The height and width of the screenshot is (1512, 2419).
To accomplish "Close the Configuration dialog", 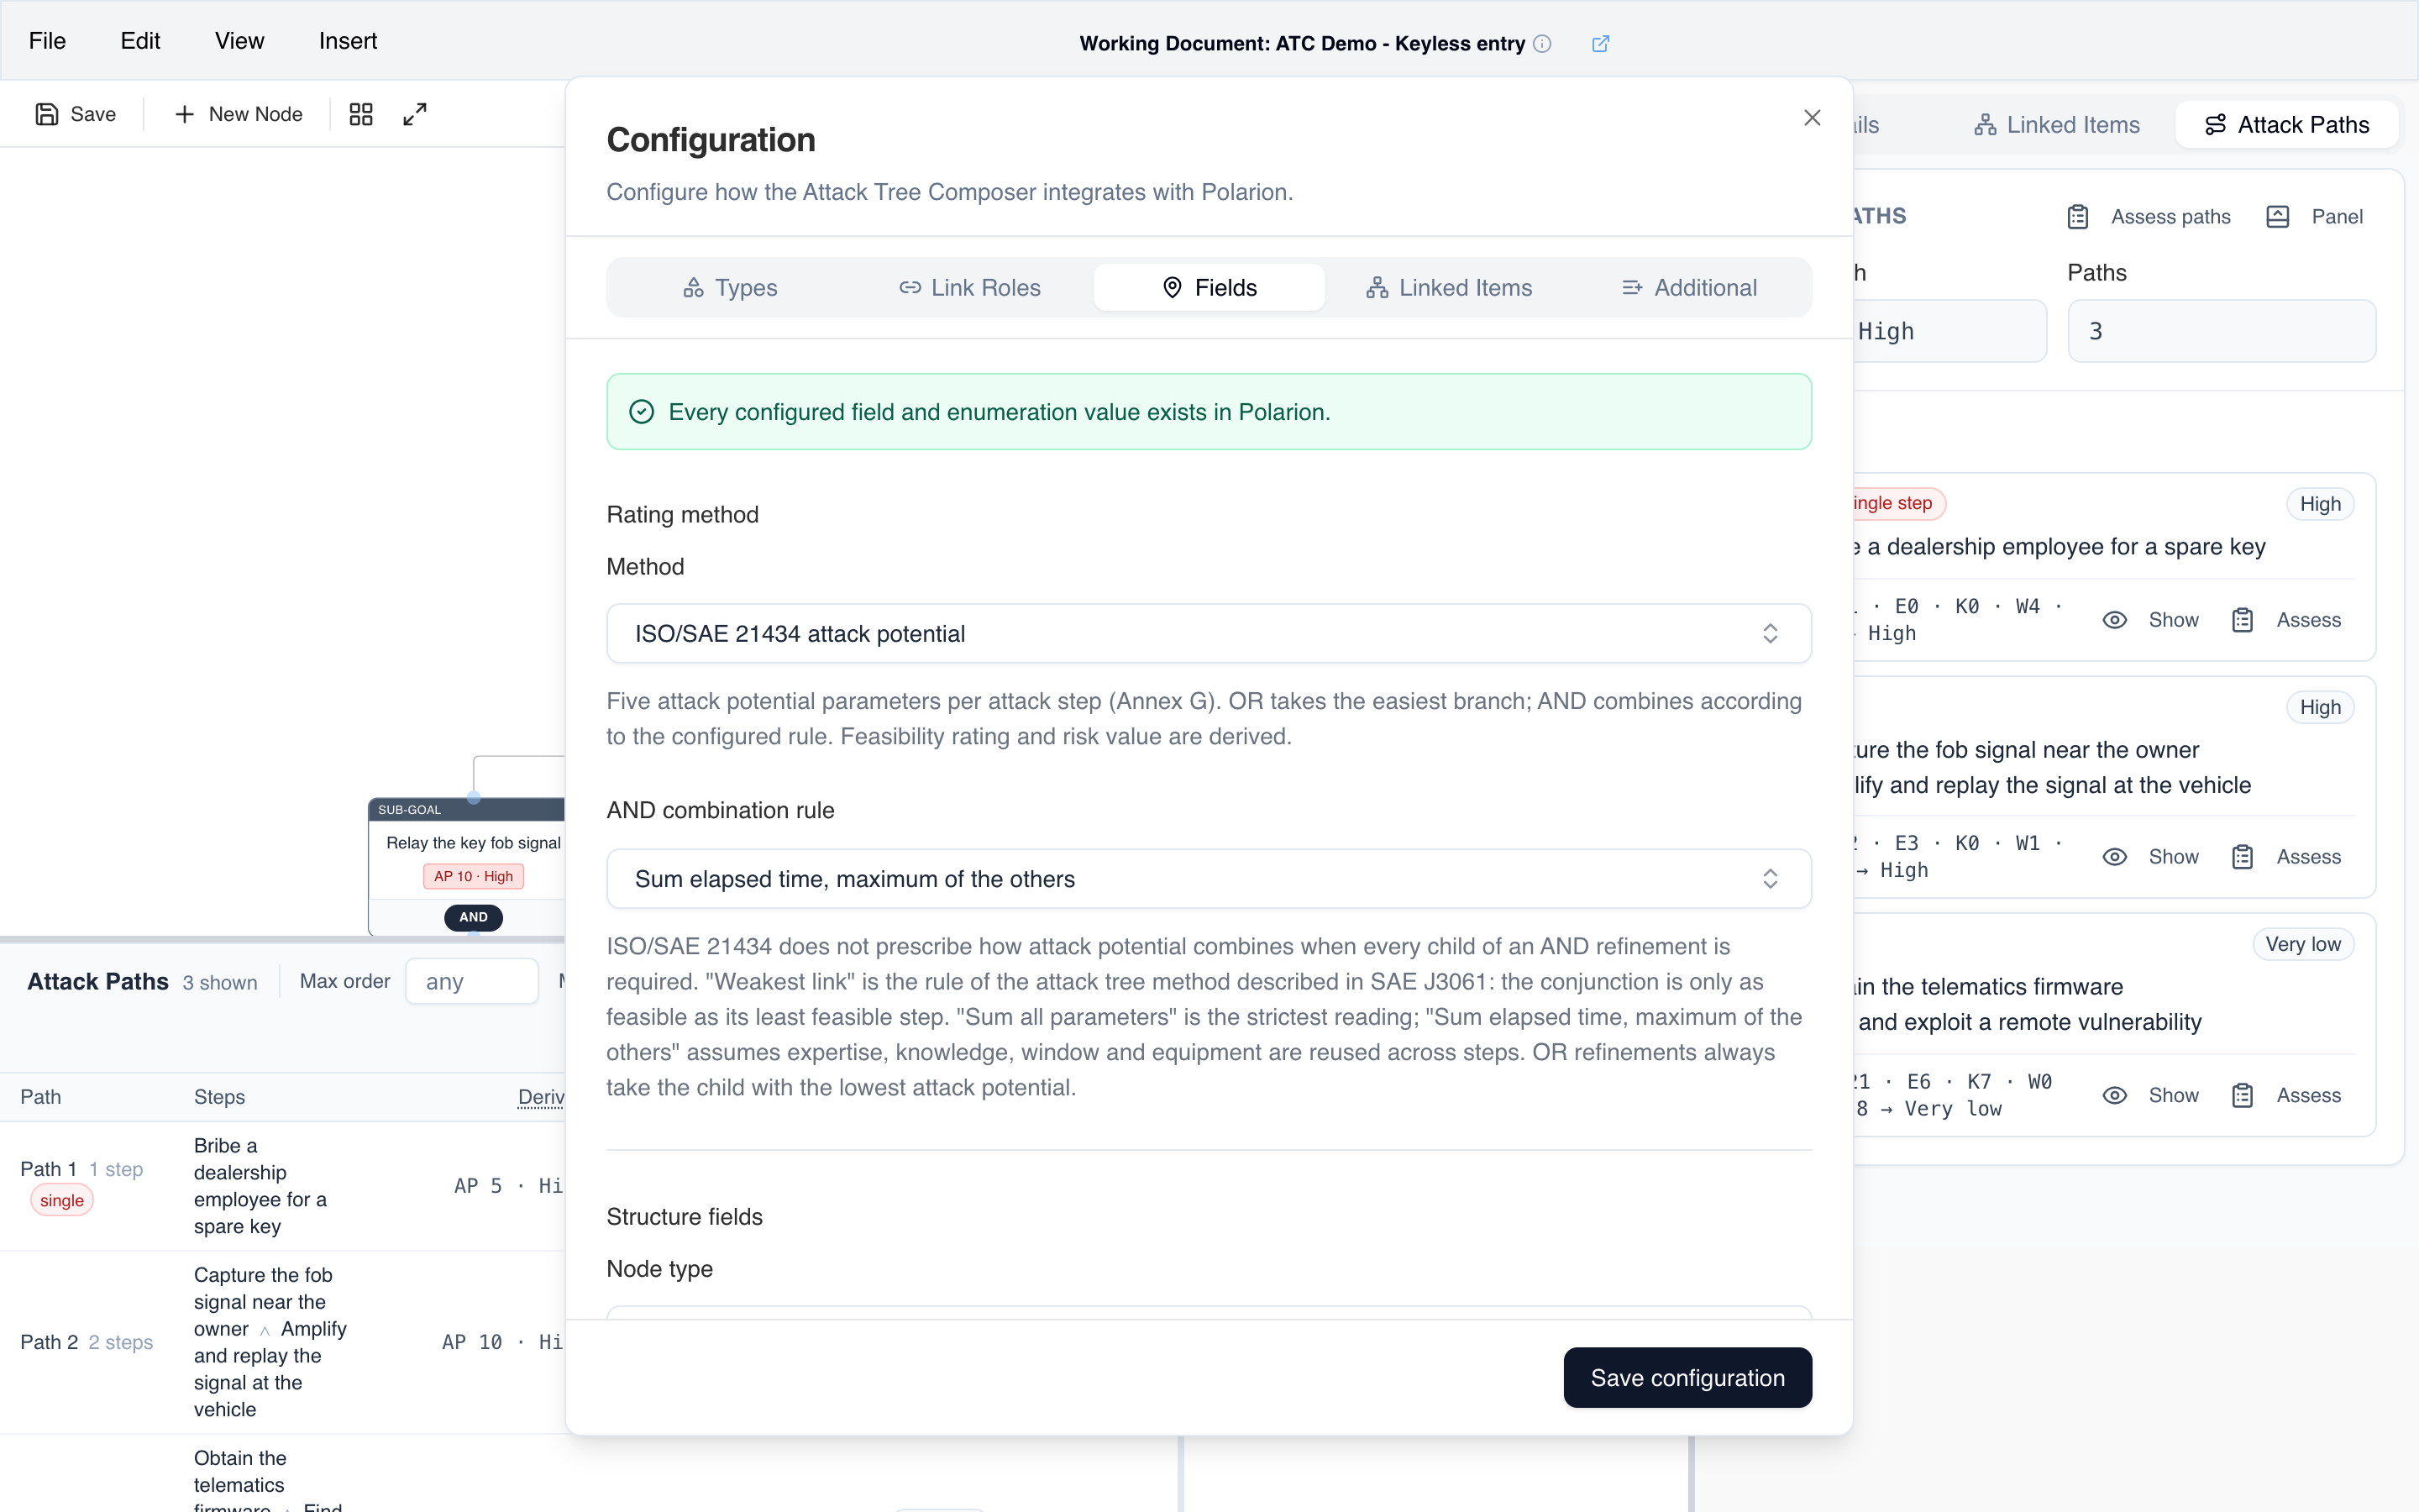I will [1813, 117].
